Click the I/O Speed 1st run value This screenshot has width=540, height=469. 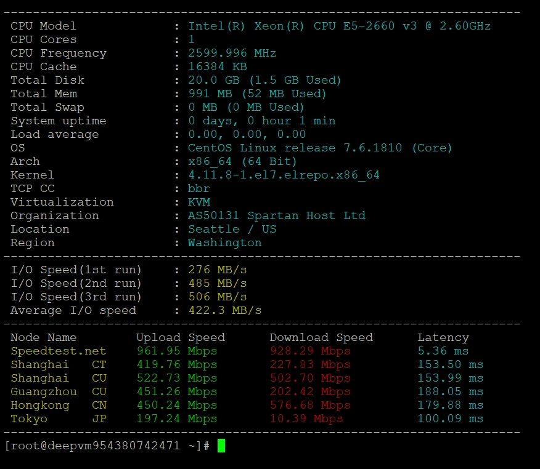[x=218, y=270]
